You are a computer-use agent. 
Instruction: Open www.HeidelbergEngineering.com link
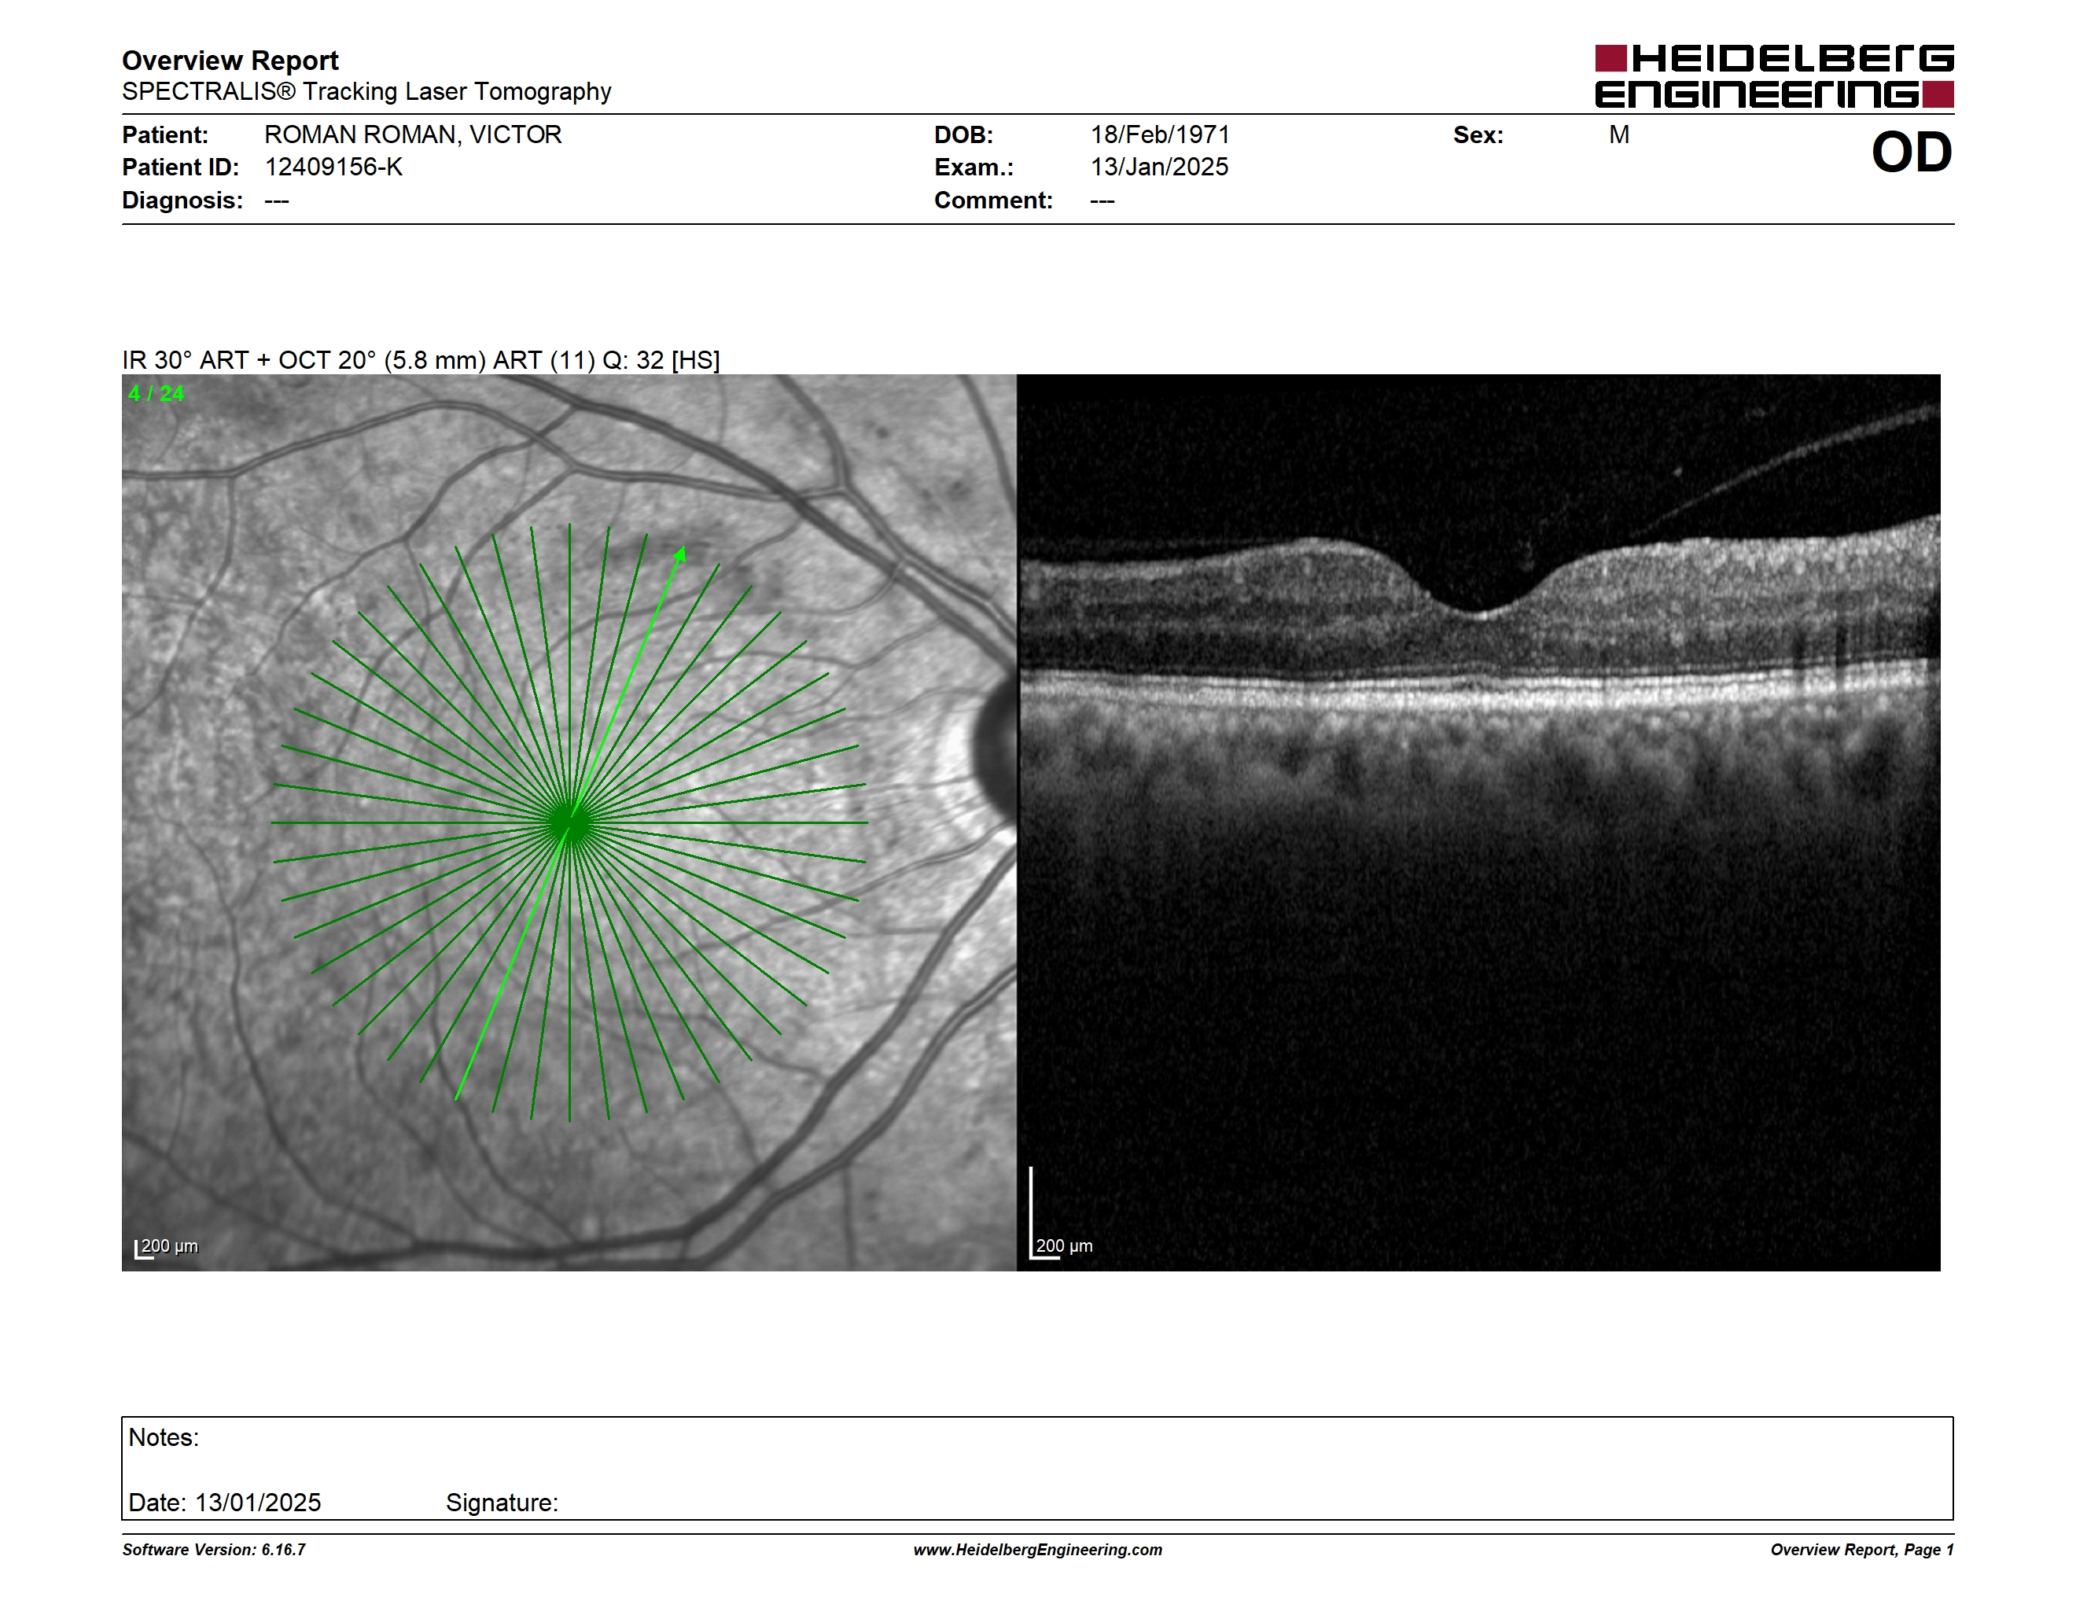(x=1038, y=1550)
